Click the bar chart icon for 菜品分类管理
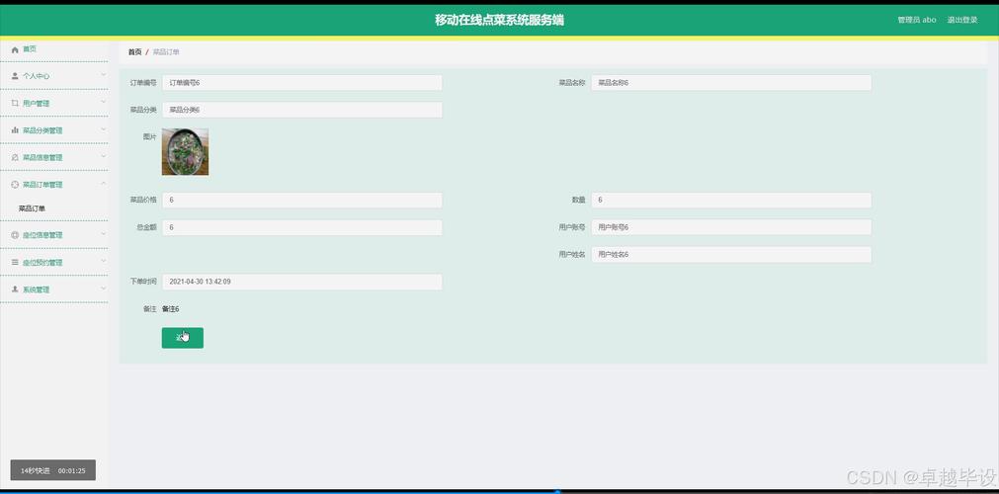 (15, 130)
